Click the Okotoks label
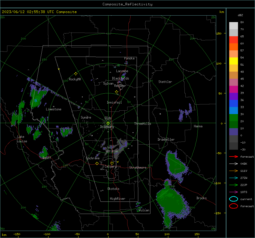Viewport: 255px width, 238px height. tap(113, 189)
